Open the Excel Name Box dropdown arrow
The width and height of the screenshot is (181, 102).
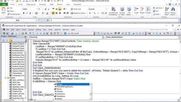(x=36, y=20)
